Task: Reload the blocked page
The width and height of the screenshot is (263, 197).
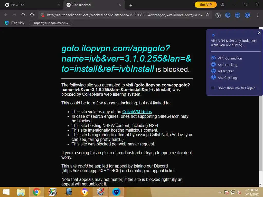Action: tap(23, 15)
